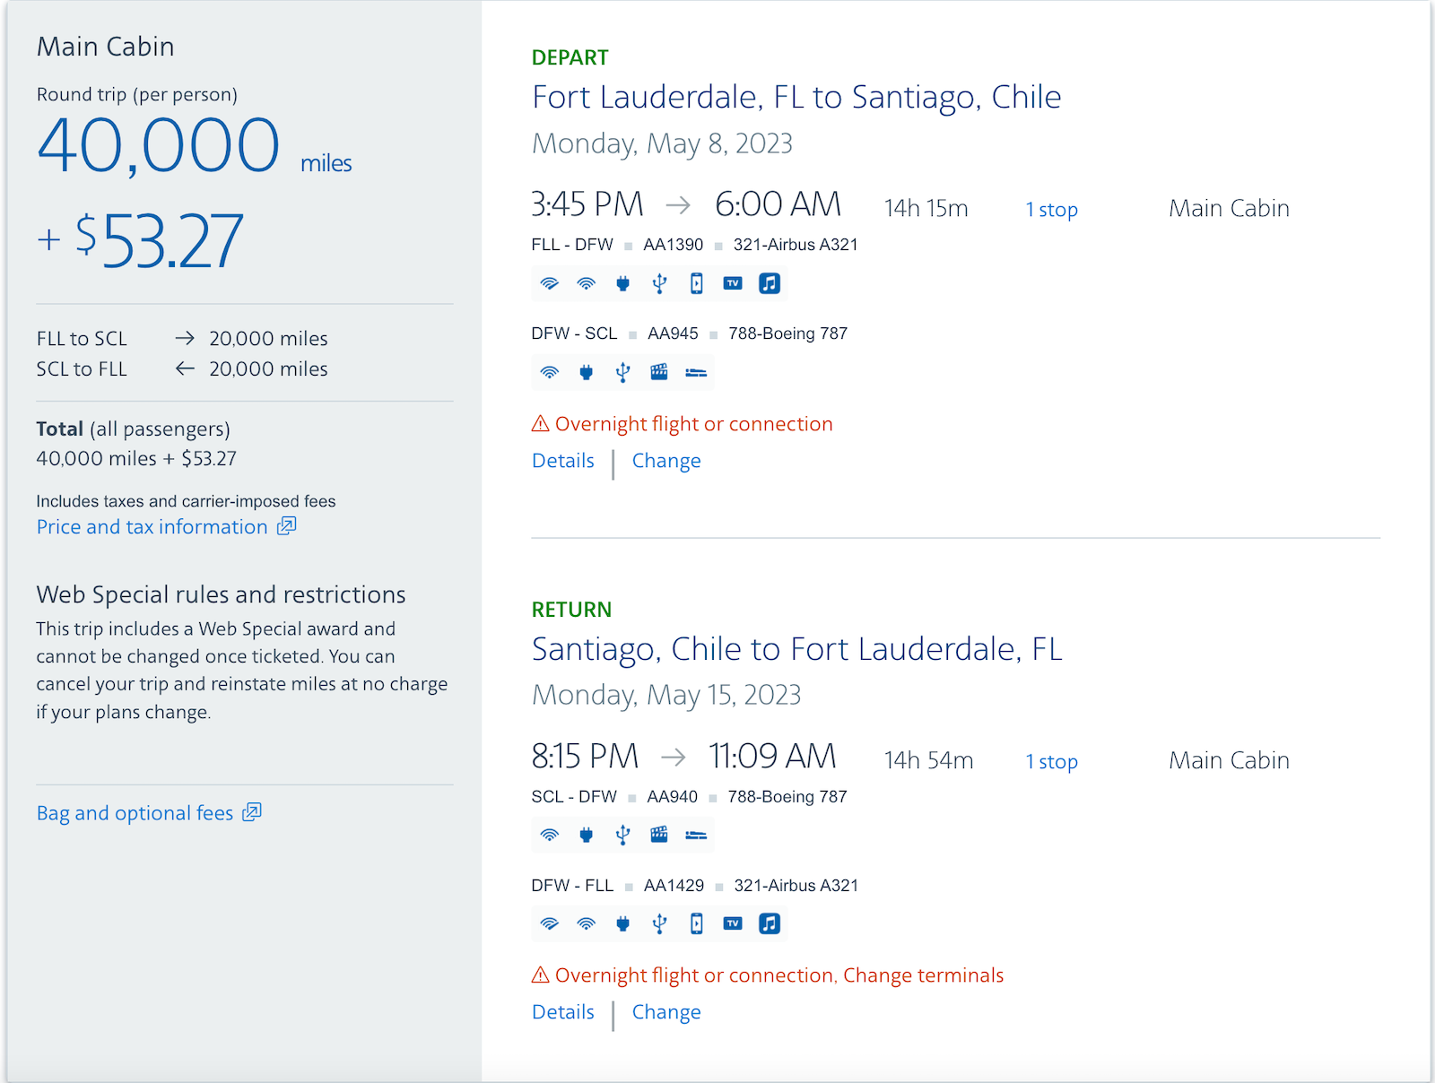Image resolution: width=1435 pixels, height=1083 pixels.
Task: Click the streaming entertainment phone icon on AA1429
Action: (696, 923)
